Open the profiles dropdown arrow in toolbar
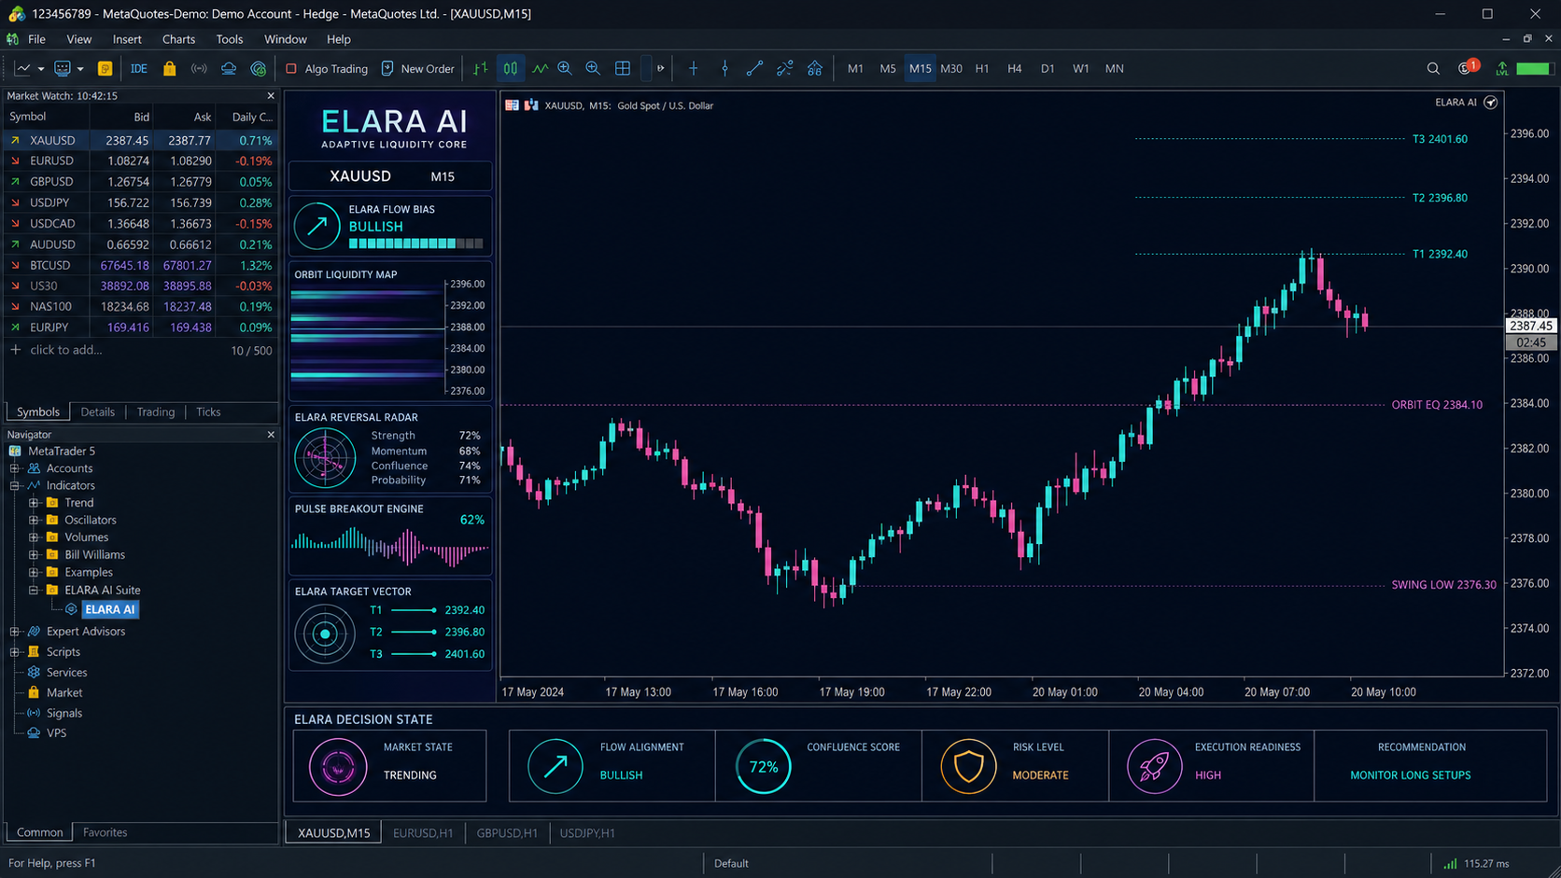Image resolution: width=1561 pixels, height=878 pixels. pyautogui.click(x=80, y=69)
